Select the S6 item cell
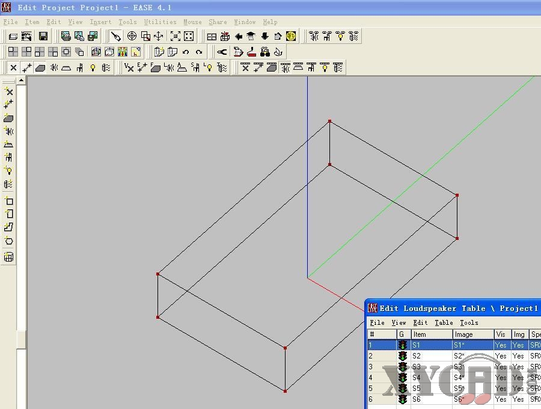 432,399
